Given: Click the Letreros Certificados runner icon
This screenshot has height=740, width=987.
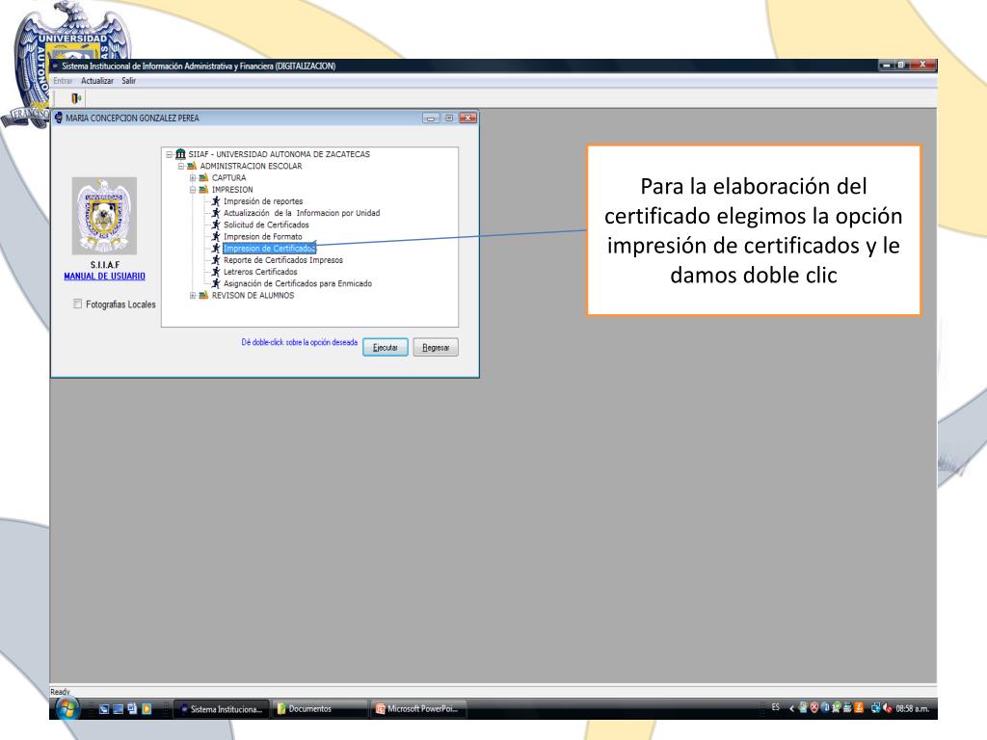Looking at the screenshot, I should coord(216,272).
